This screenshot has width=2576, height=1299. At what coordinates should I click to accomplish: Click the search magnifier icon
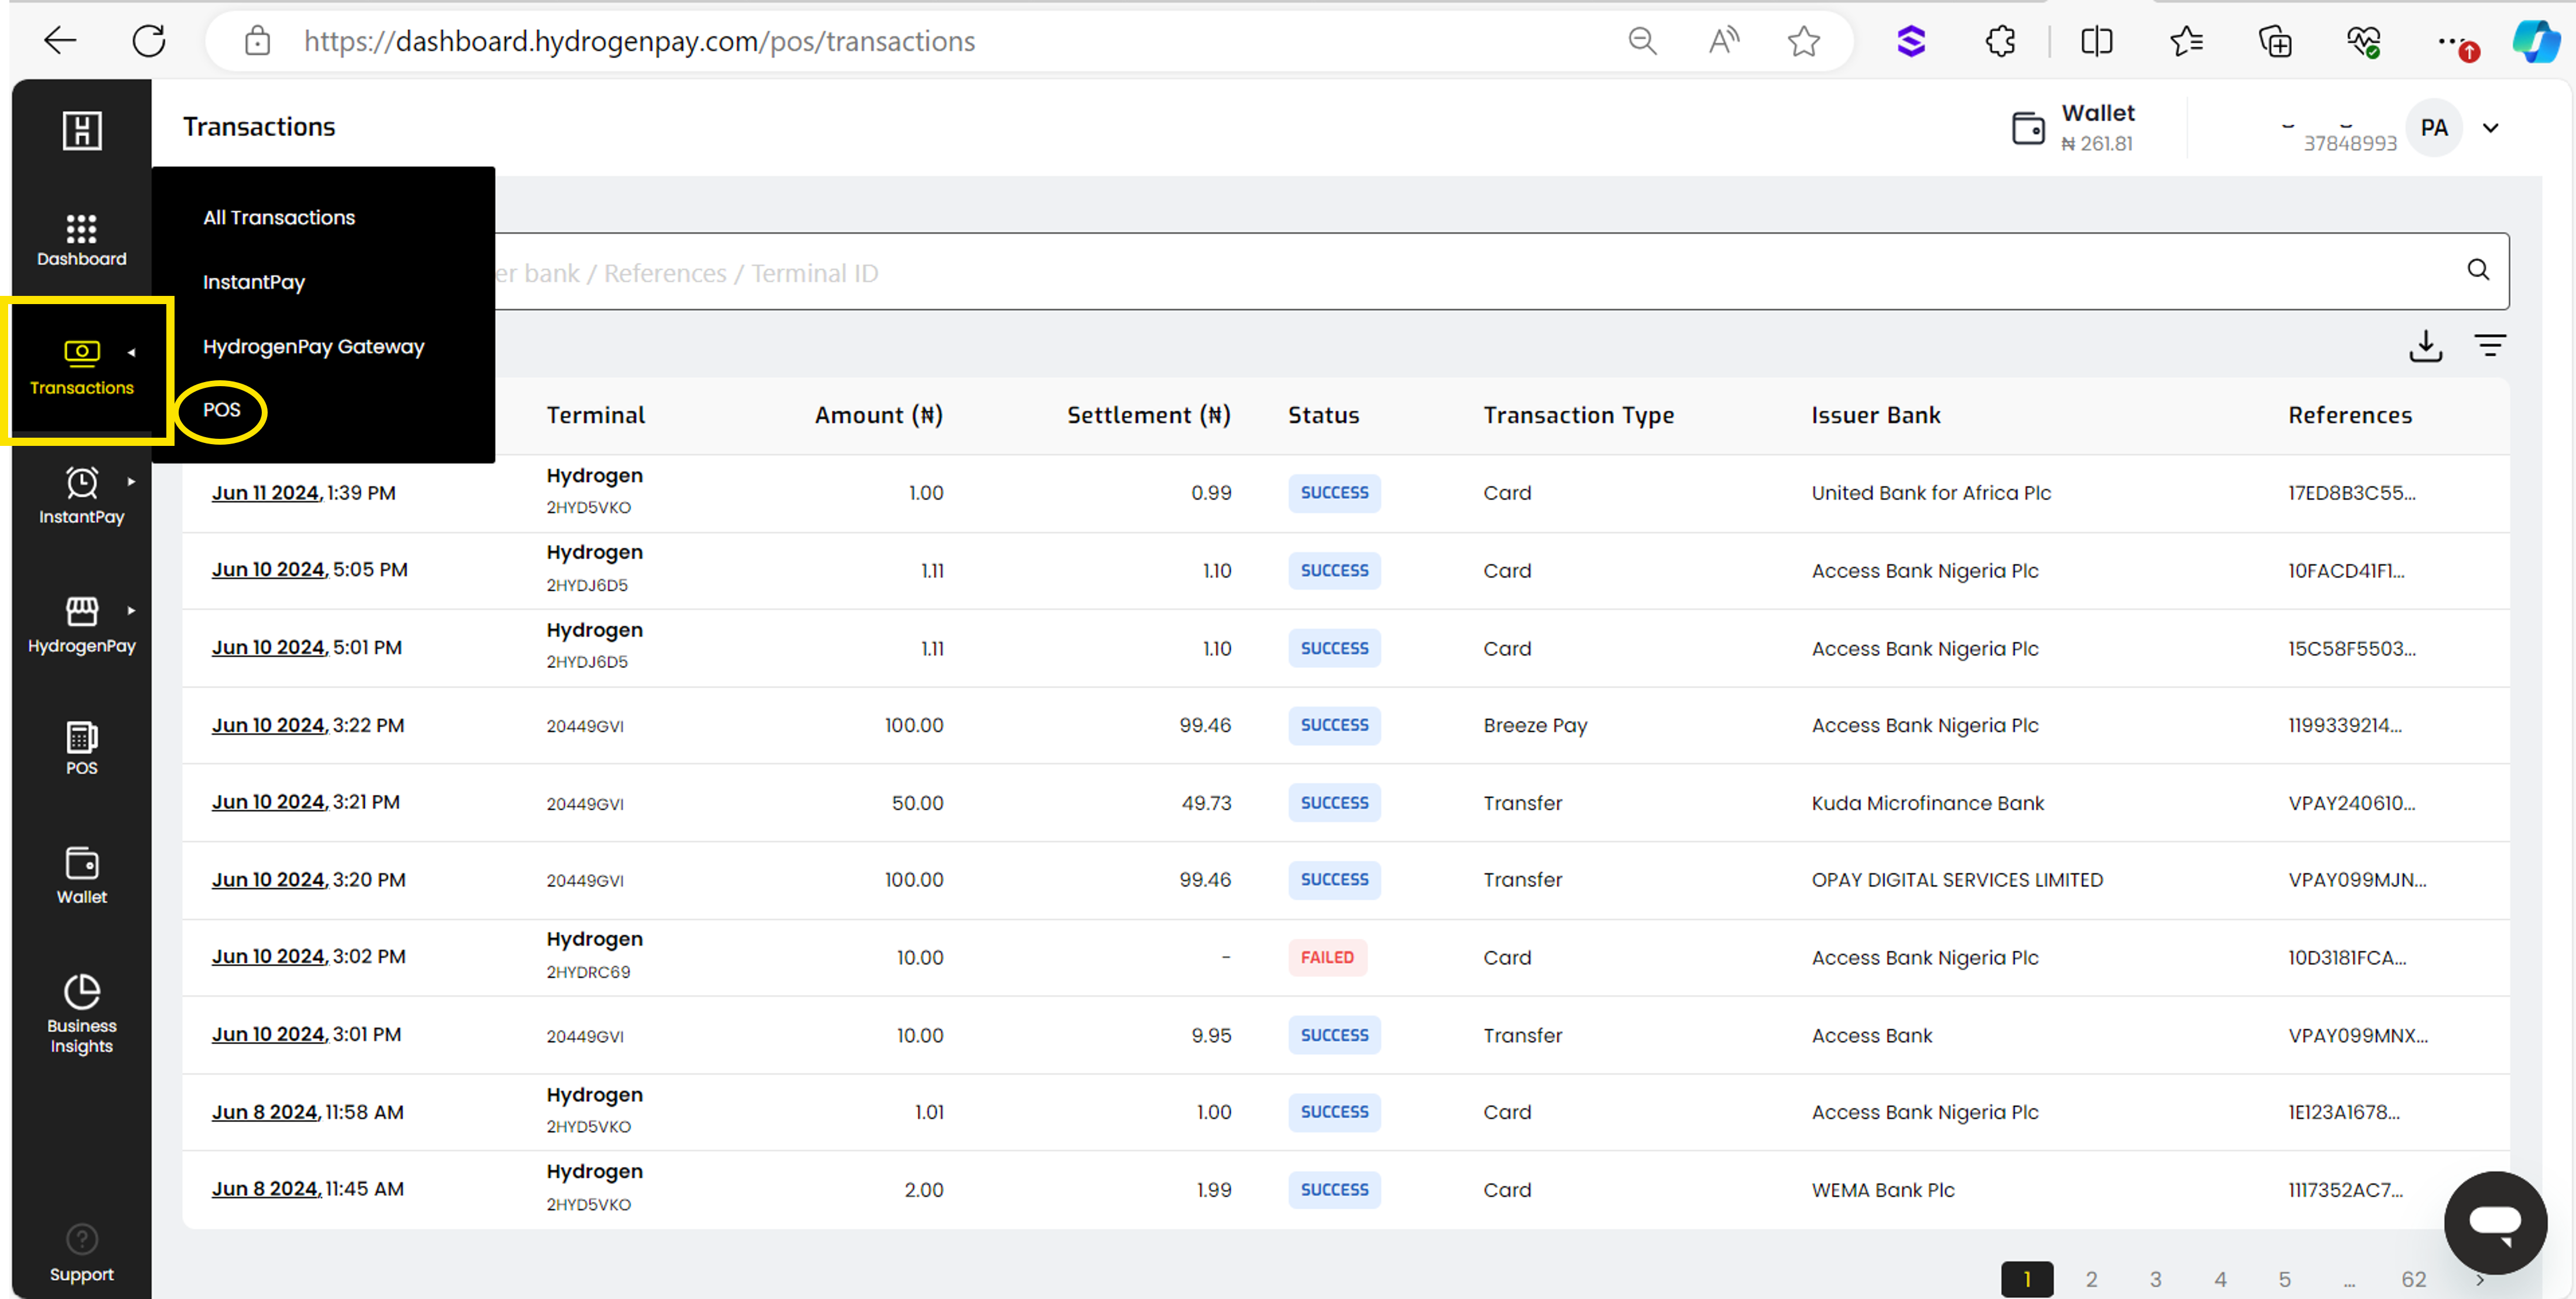pyautogui.click(x=2477, y=270)
